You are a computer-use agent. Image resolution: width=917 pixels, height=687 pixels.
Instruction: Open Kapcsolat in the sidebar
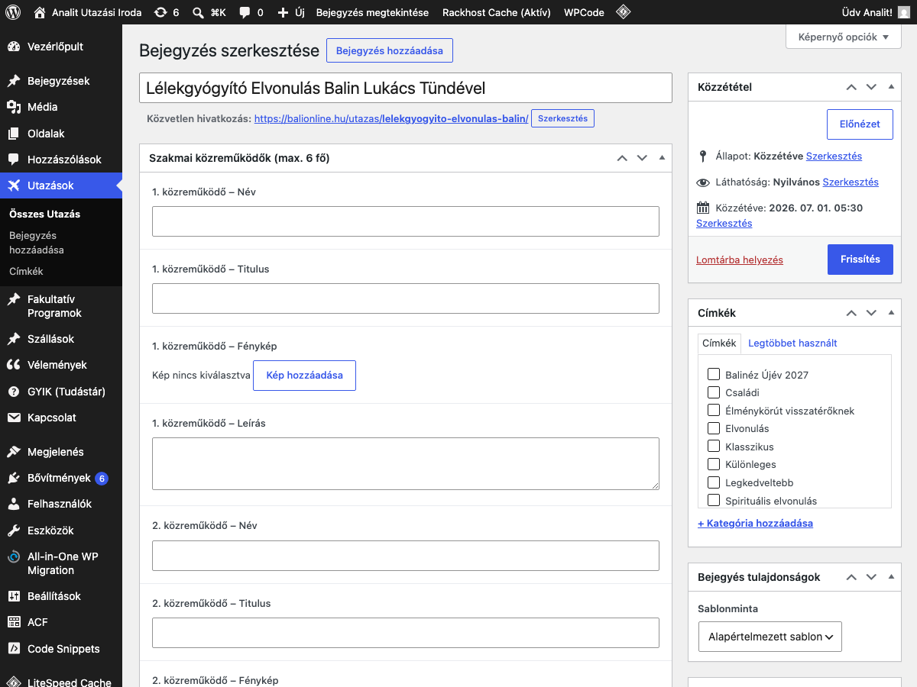coord(61,418)
